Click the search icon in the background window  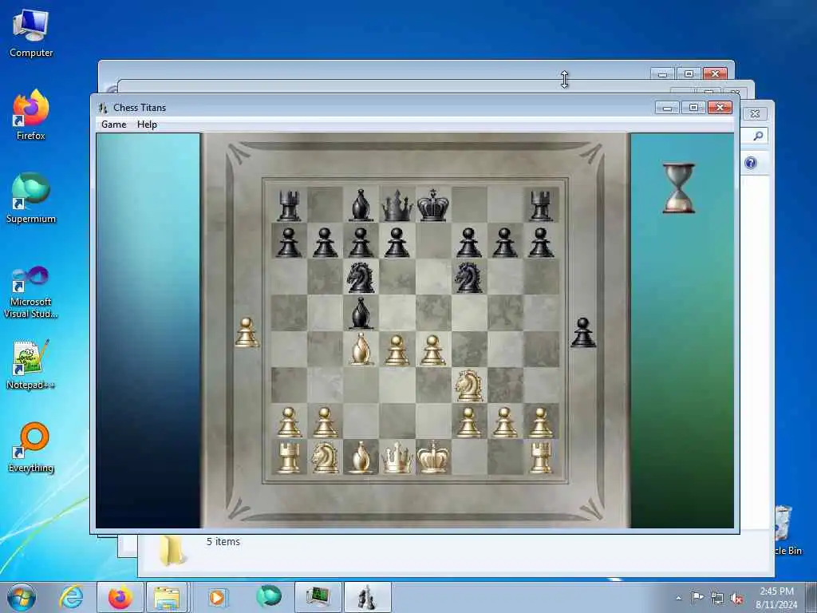(x=758, y=136)
